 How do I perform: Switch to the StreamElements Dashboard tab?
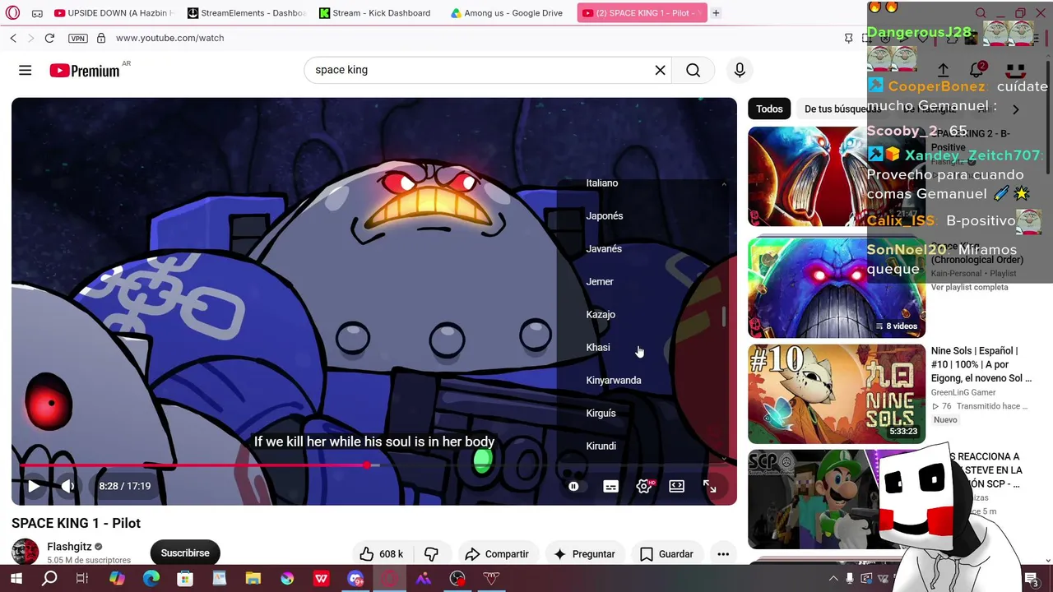(246, 13)
